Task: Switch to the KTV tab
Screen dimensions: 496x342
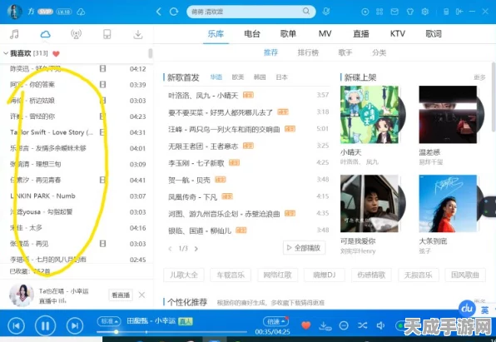Action: [397, 33]
